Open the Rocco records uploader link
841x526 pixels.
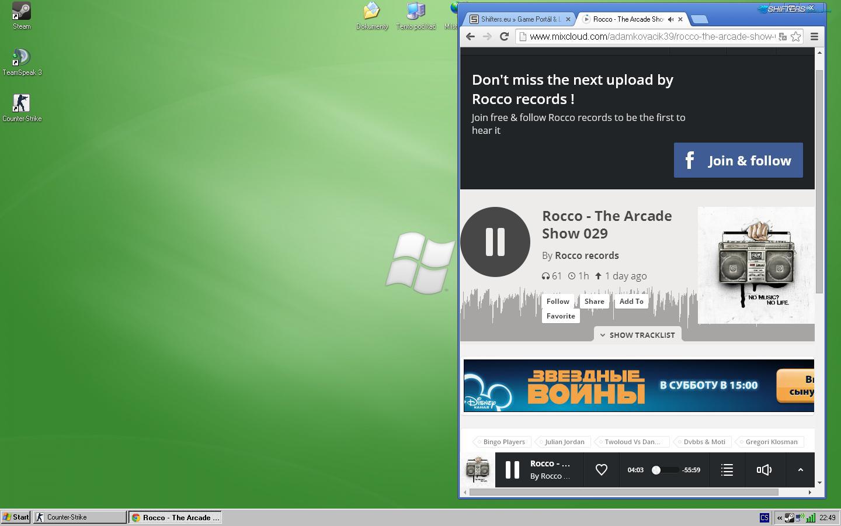pyautogui.click(x=586, y=255)
